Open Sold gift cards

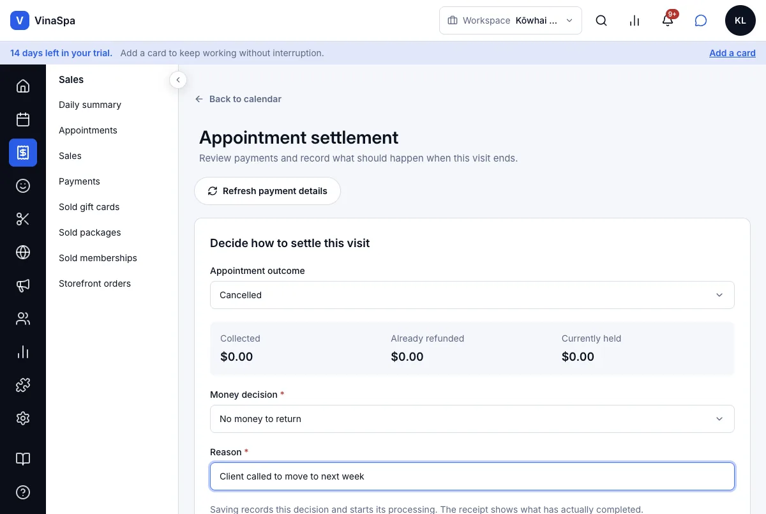tap(89, 207)
